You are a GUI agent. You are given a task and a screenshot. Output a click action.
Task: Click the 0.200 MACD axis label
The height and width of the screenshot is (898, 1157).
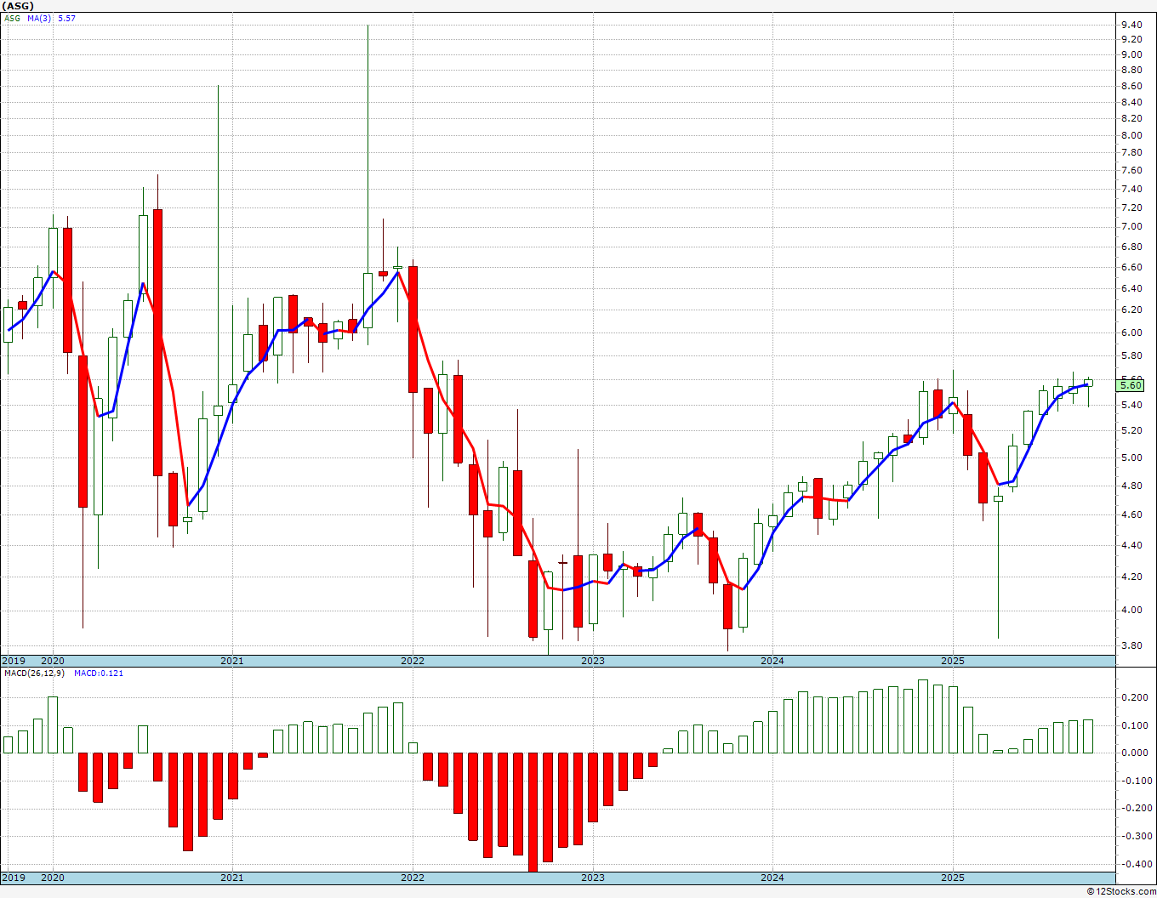click(1135, 697)
